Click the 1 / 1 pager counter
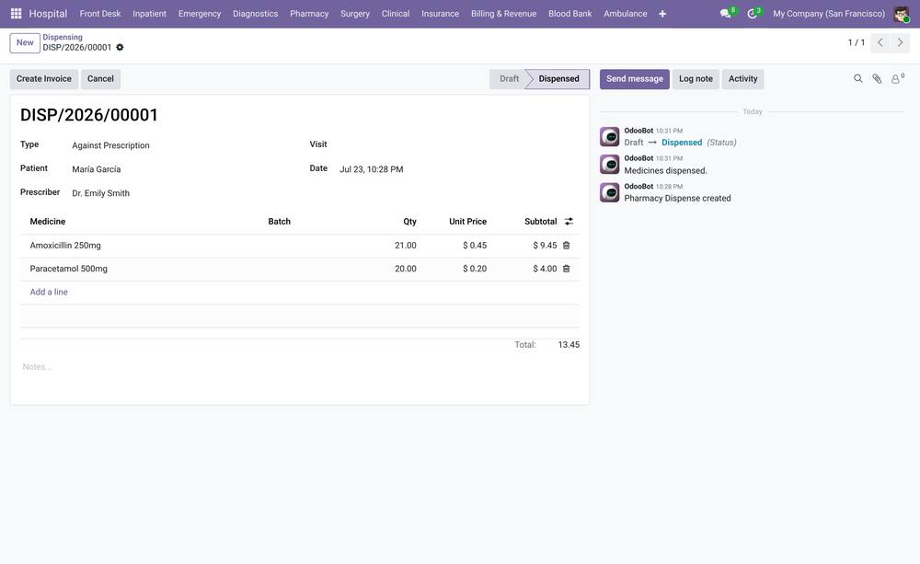Viewport: 920px width, 564px height. (x=856, y=42)
